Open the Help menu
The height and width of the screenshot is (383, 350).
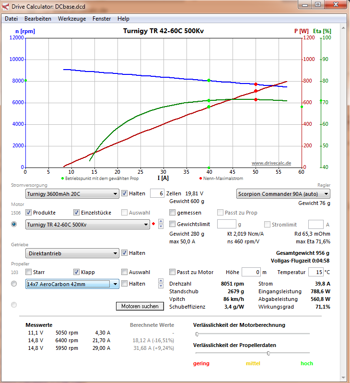point(123,19)
